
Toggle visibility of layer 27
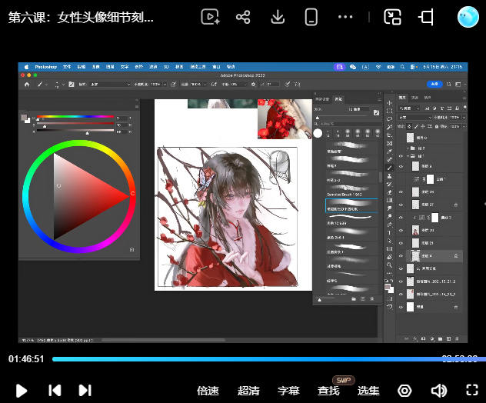[x=401, y=205]
